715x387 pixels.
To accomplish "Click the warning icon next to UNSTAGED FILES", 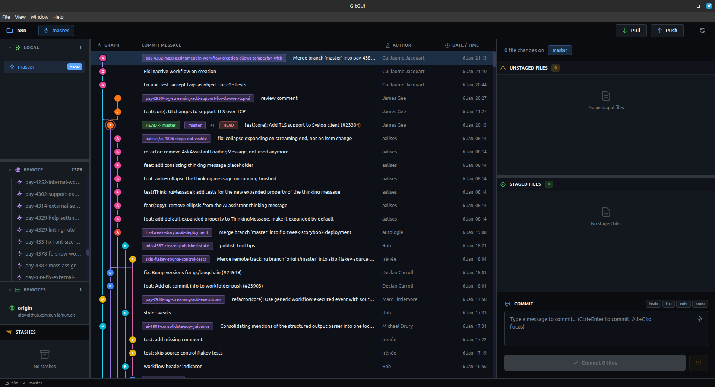I will click(x=503, y=68).
